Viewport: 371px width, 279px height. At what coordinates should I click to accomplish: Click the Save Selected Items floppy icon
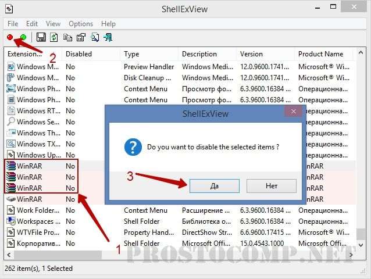pyautogui.click(x=41, y=37)
